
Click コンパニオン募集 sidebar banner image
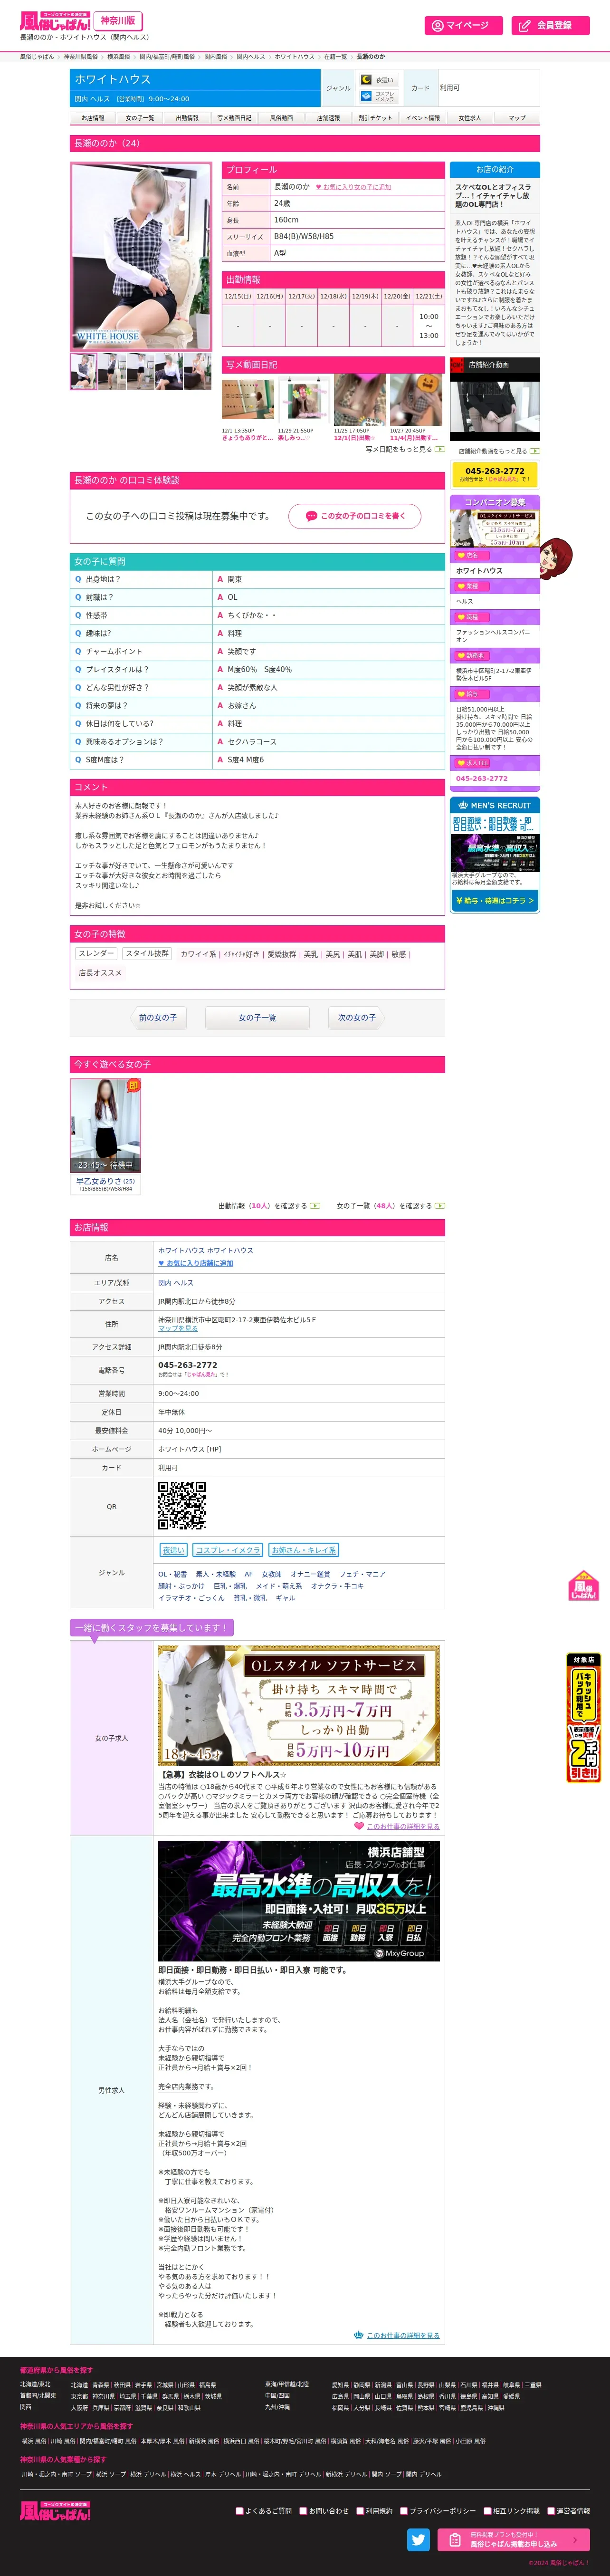[x=494, y=528]
